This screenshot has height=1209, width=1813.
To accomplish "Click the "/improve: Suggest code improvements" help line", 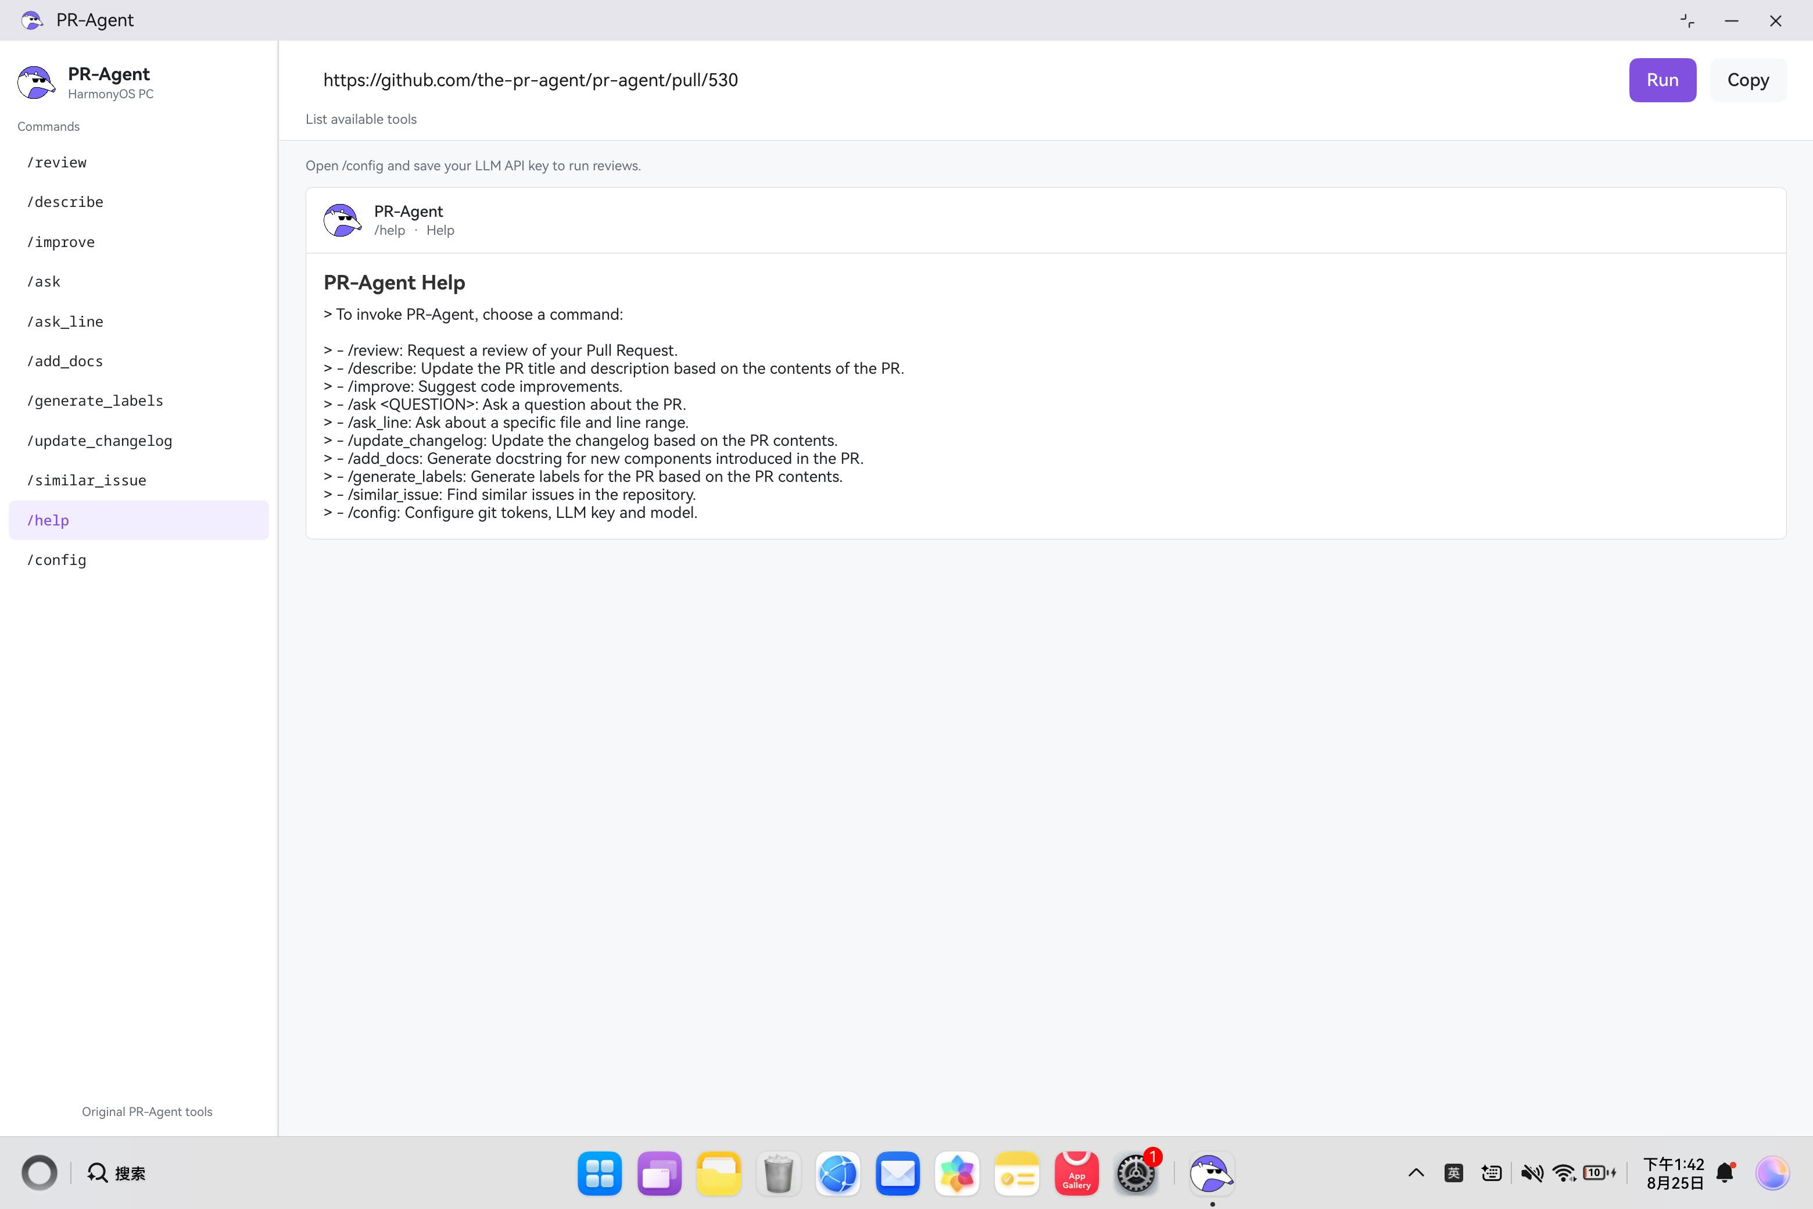I will point(473,387).
